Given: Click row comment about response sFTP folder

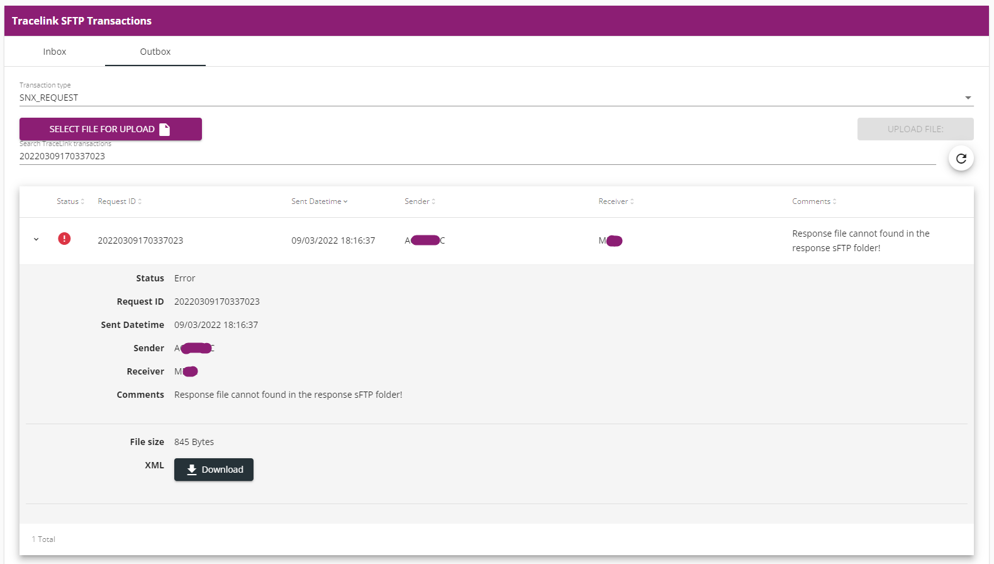Looking at the screenshot, I should tap(861, 240).
